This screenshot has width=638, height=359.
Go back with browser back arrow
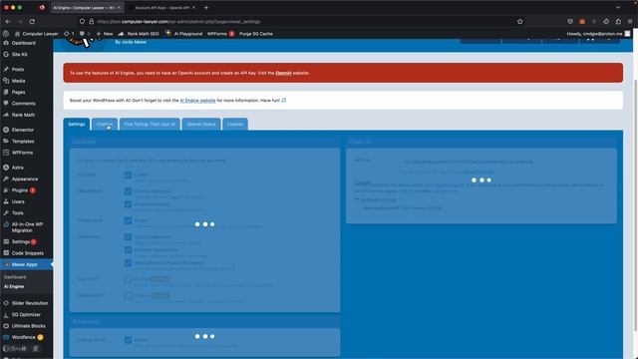(x=8, y=22)
